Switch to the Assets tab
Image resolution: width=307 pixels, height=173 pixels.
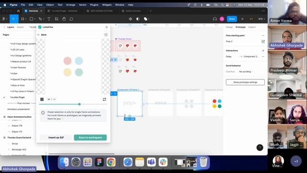pyautogui.click(x=20, y=27)
